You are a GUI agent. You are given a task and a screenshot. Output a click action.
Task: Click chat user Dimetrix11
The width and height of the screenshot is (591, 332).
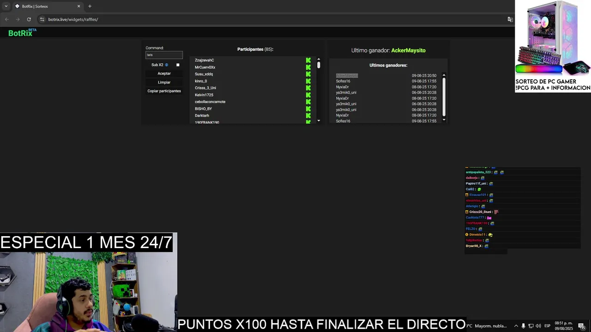pos(477,235)
